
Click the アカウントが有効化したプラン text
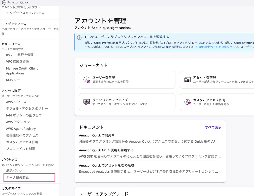tap(21, 7)
